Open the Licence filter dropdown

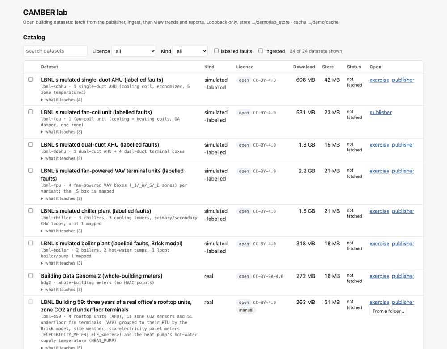[x=134, y=51]
